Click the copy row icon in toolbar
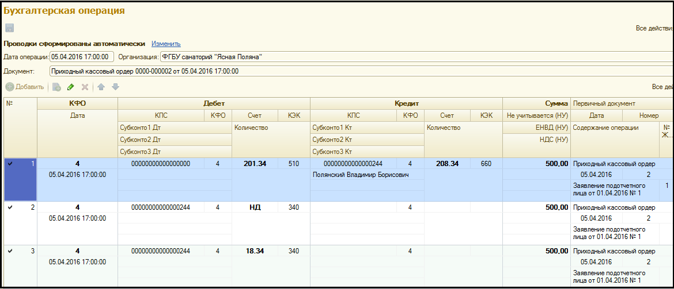This screenshot has width=674, height=289. pos(56,87)
